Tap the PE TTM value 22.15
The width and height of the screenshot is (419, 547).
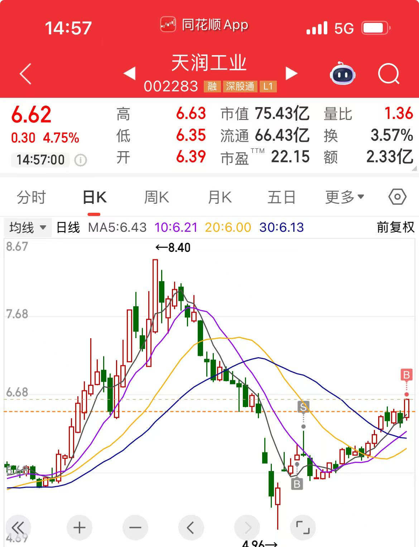tap(290, 157)
